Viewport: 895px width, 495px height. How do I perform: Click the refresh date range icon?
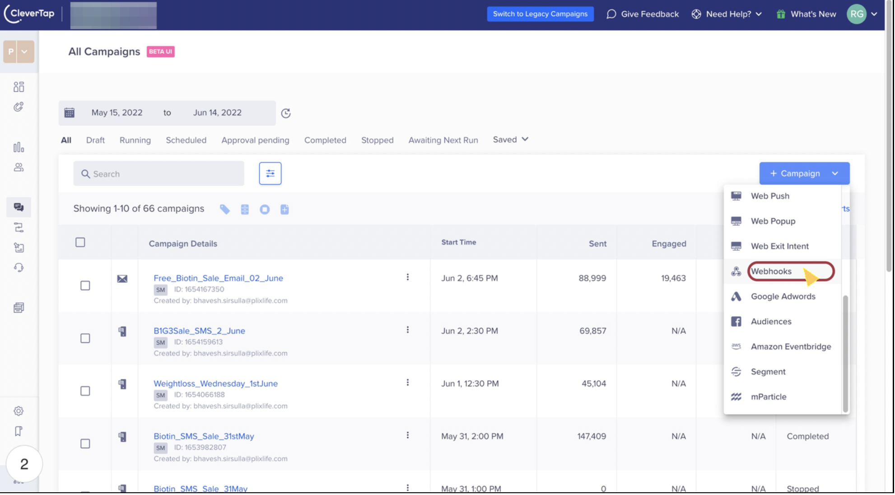[x=286, y=113]
